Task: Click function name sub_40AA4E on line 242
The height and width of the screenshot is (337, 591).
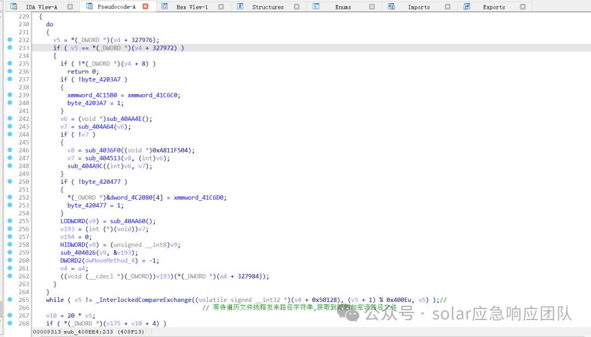Action: pos(124,119)
